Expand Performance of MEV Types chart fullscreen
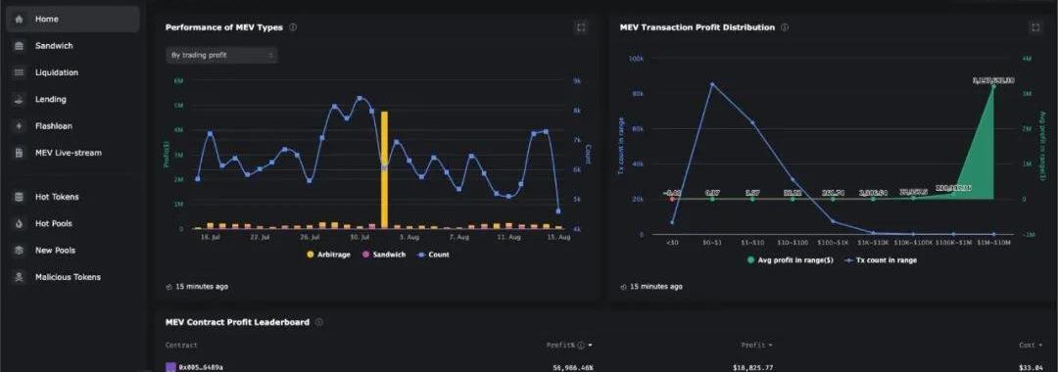This screenshot has height=372, width=1058. pyautogui.click(x=581, y=27)
